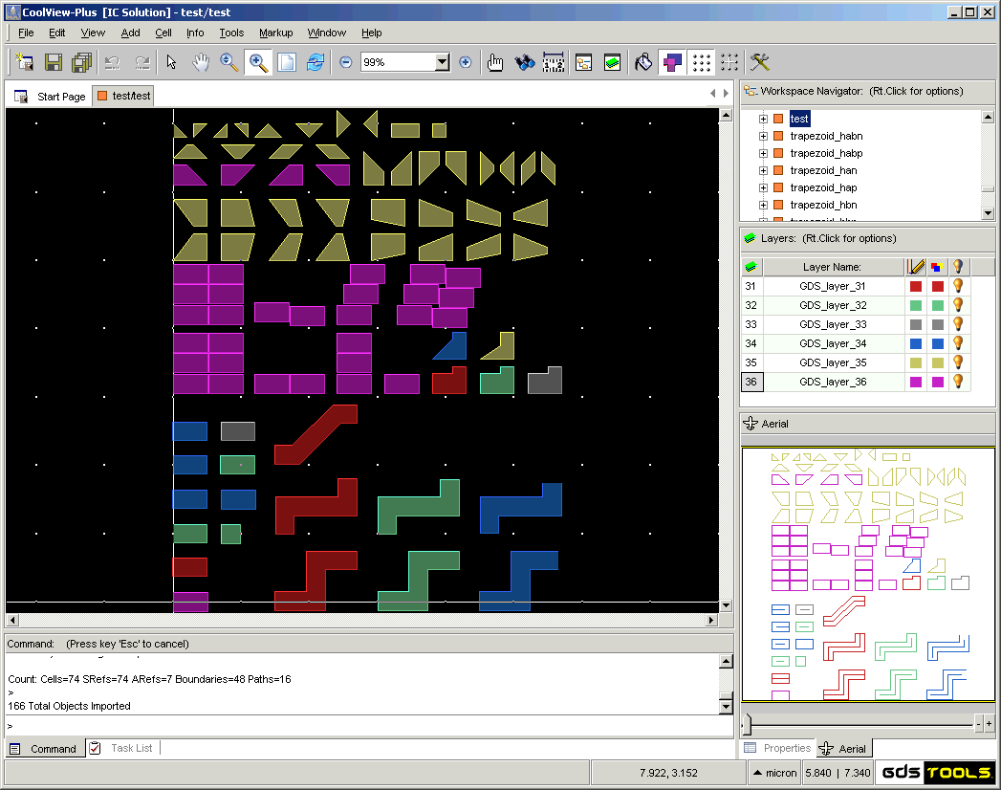Expand the trapezoid_hbn node
Image resolution: width=1001 pixels, height=790 pixels.
pyautogui.click(x=763, y=205)
